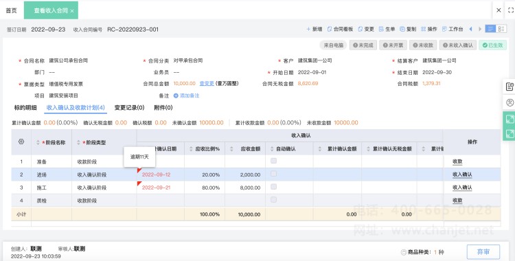Click the overdue date 2022-09-21
The height and width of the screenshot is (261, 515).
(x=156, y=188)
